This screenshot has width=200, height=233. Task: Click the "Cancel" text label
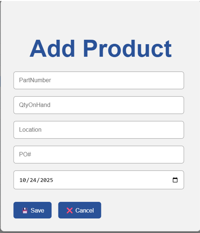click(x=85, y=211)
